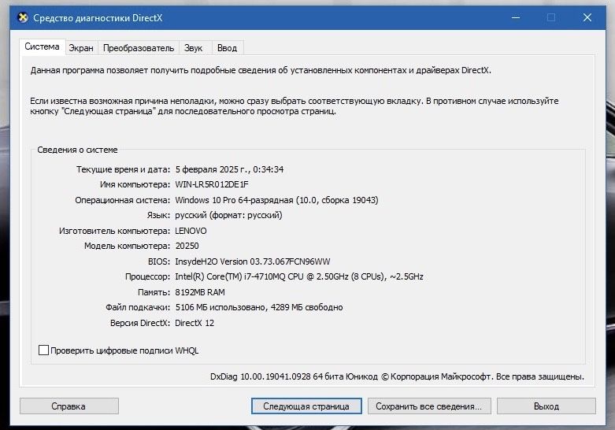
Task: Open the Система tab
Action: pyautogui.click(x=42, y=46)
